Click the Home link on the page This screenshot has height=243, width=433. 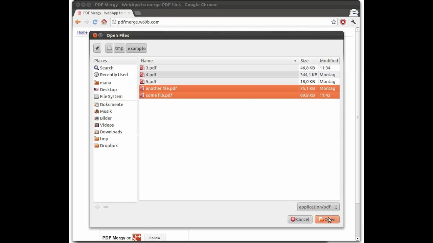click(82, 32)
